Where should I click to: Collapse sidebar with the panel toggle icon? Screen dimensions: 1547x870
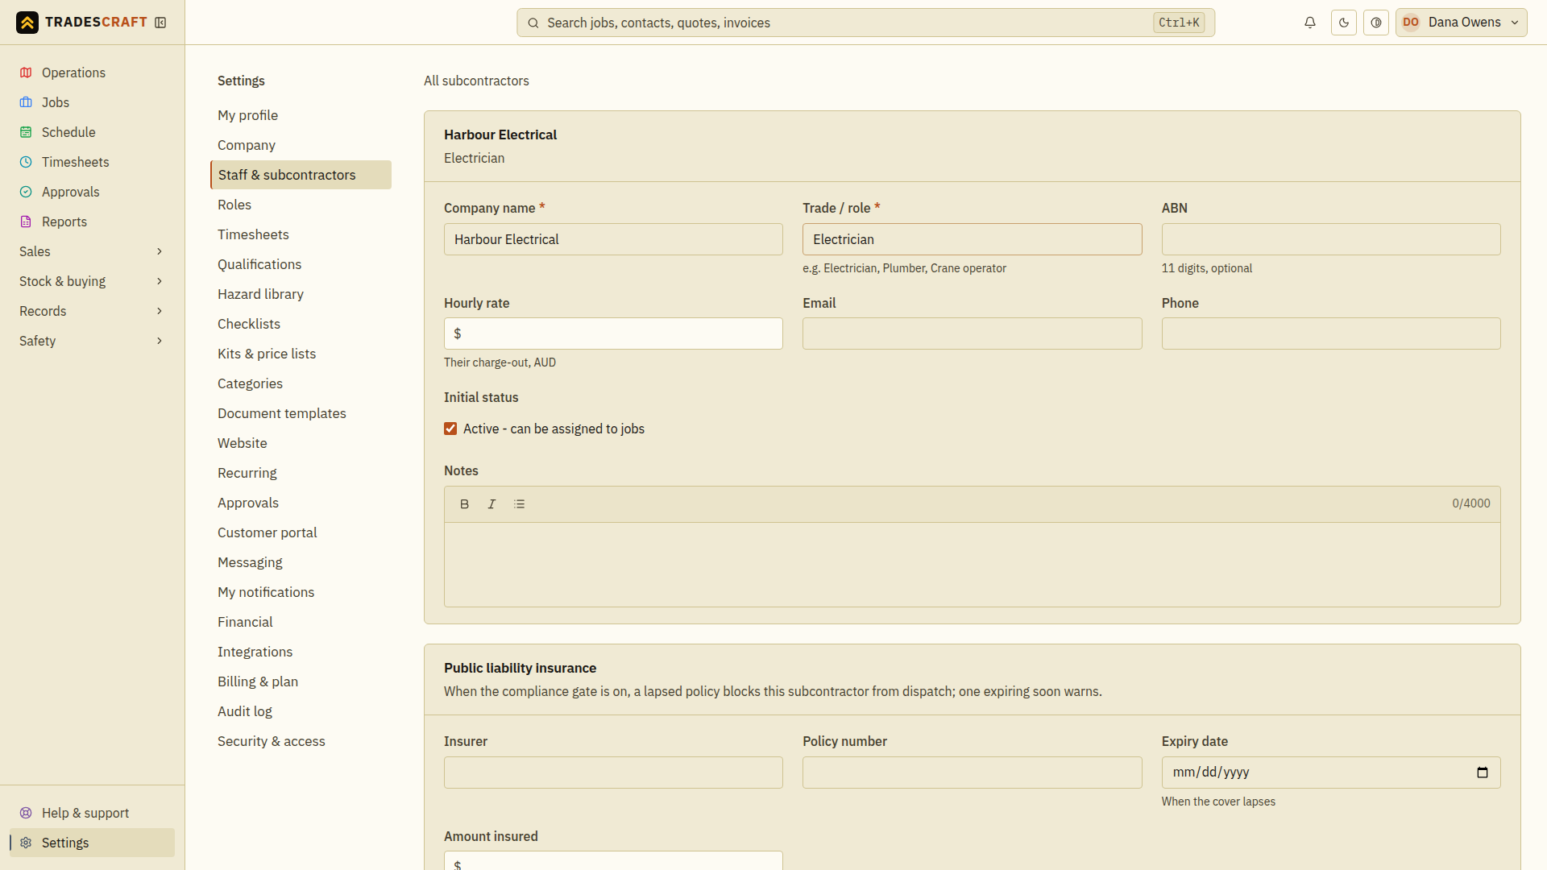pos(160,23)
